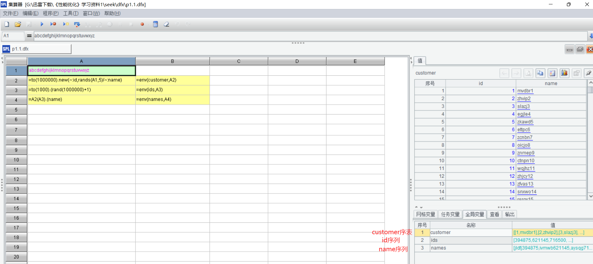Click the A1 cell name box

tap(13, 36)
